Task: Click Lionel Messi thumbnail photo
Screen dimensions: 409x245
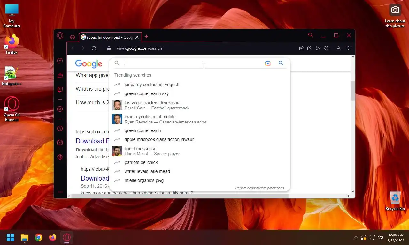Action: (x=117, y=151)
